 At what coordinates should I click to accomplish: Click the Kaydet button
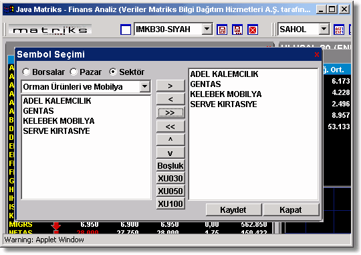tap(233, 209)
